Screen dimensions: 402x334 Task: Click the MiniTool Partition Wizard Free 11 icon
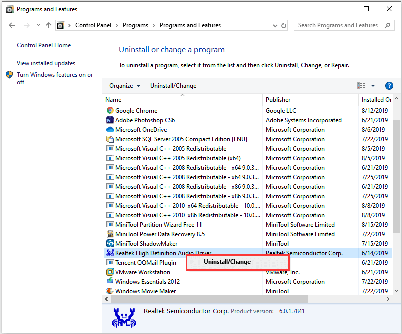pos(110,225)
